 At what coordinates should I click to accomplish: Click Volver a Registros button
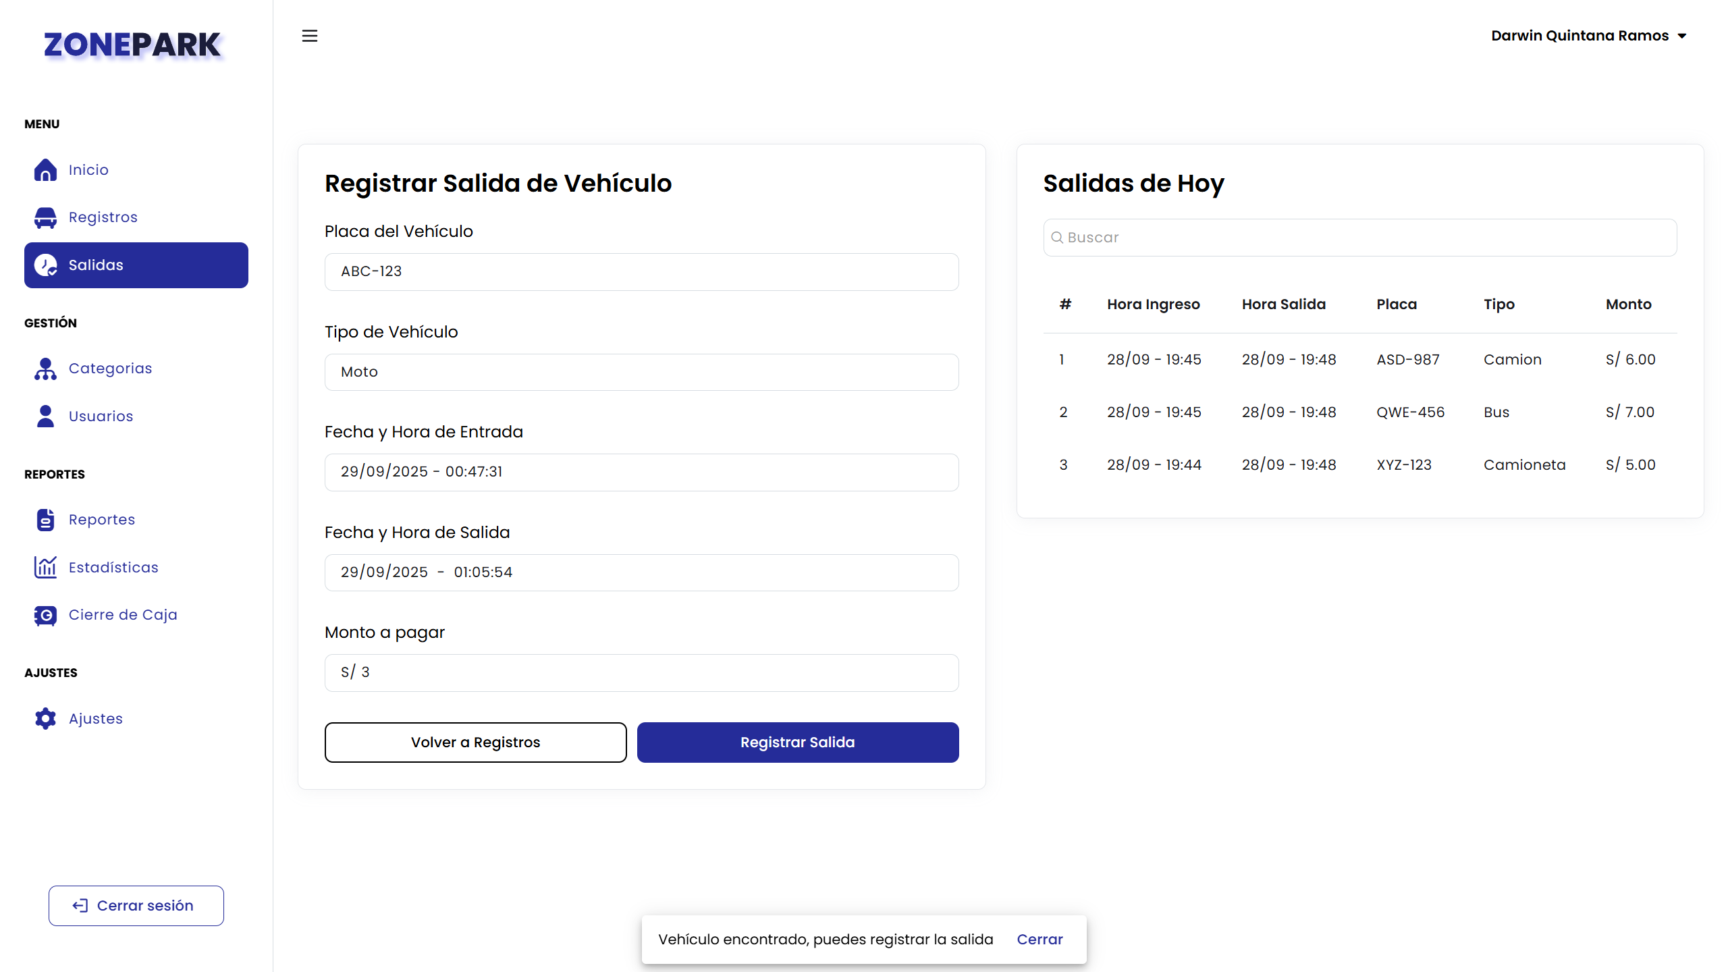[x=475, y=742]
